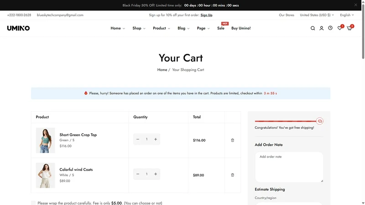
Task: Click the Sign Up link
Action: (207, 15)
